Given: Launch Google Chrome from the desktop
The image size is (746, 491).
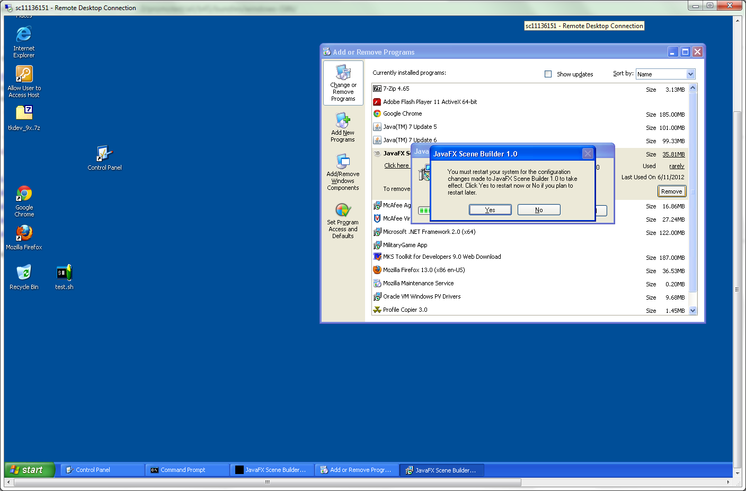Looking at the screenshot, I should pyautogui.click(x=24, y=194).
